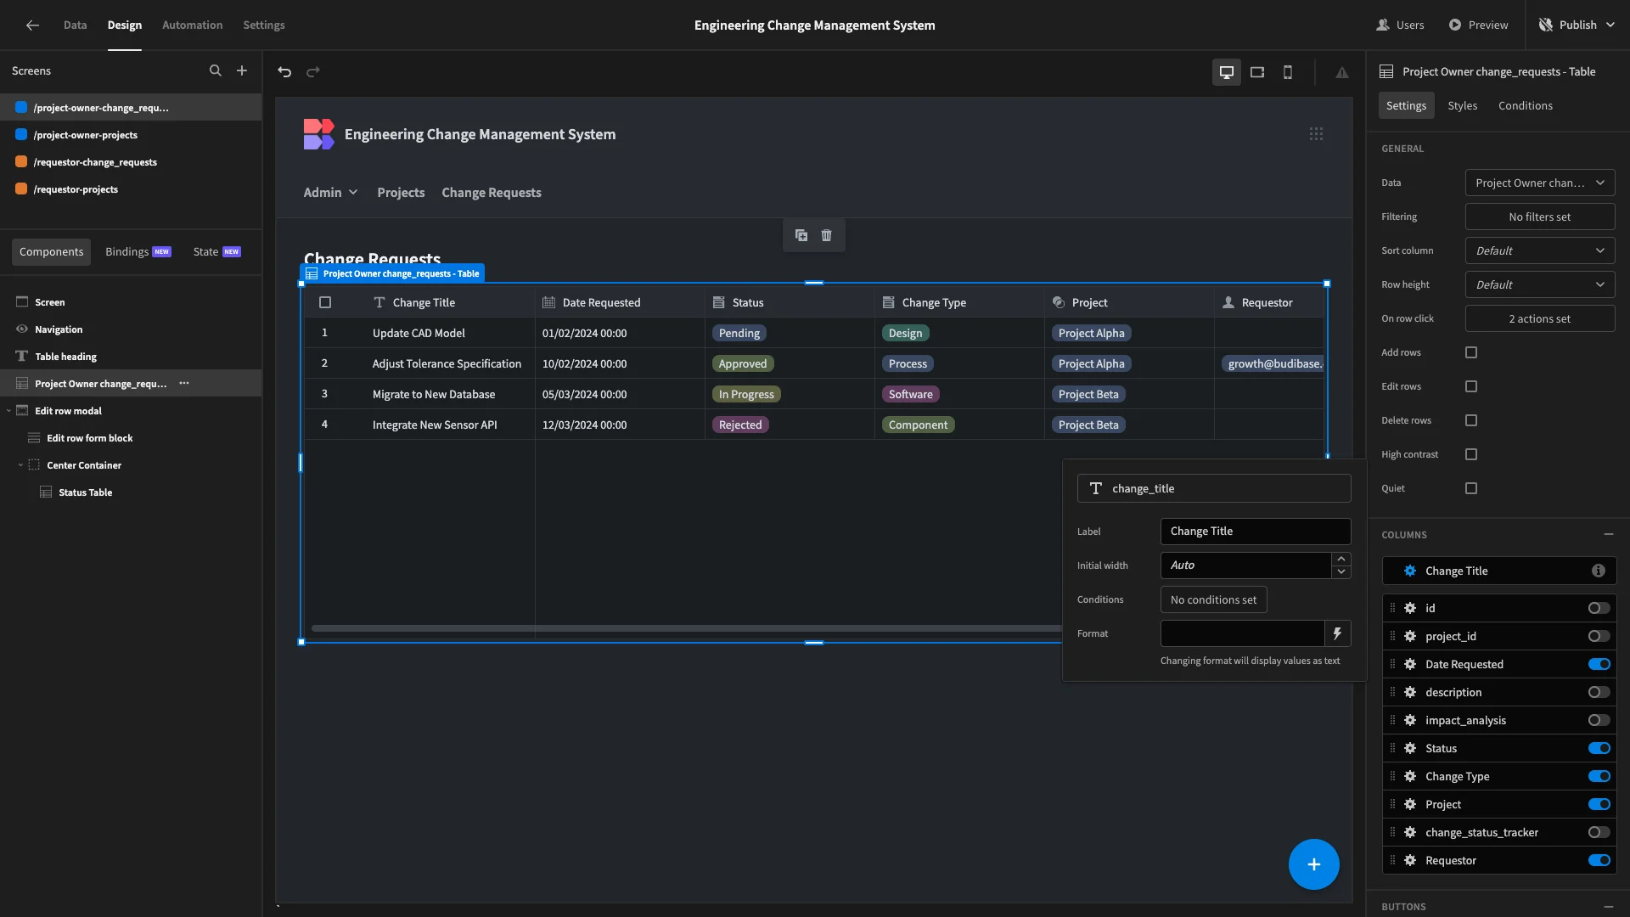Click the Format binding lightning icon
The image size is (1630, 917).
1338,633
